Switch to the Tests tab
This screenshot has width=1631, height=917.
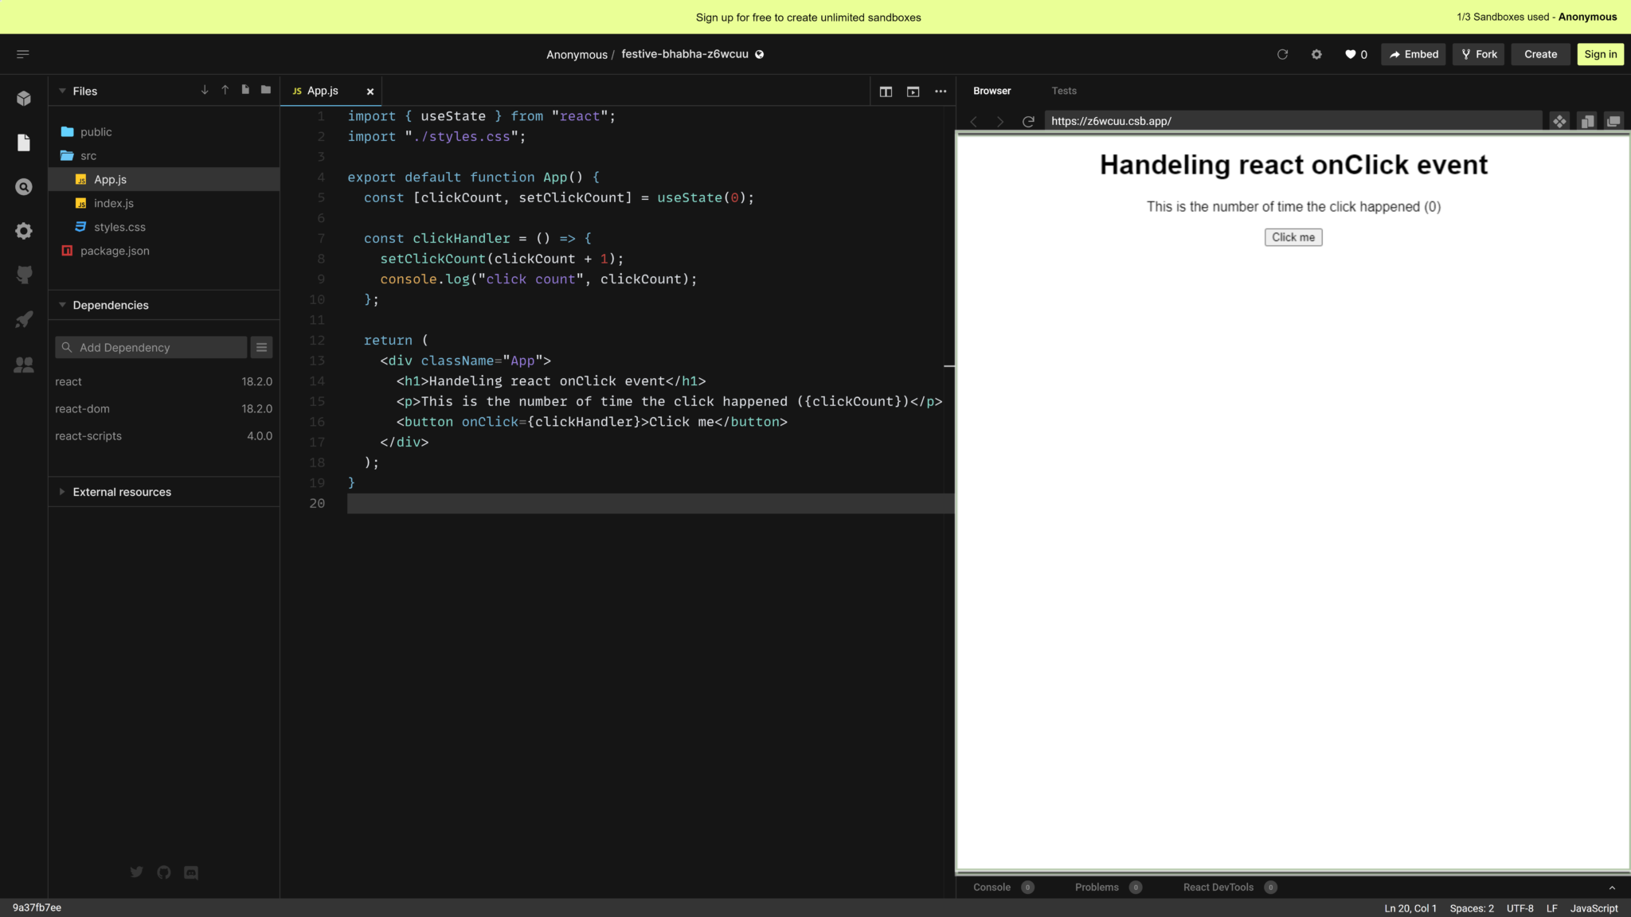point(1063,91)
